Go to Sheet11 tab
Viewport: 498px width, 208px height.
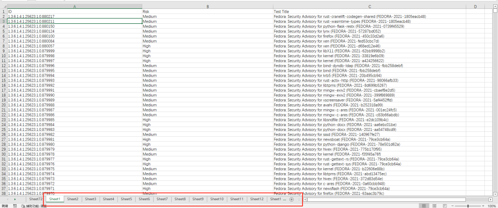coord(237,199)
